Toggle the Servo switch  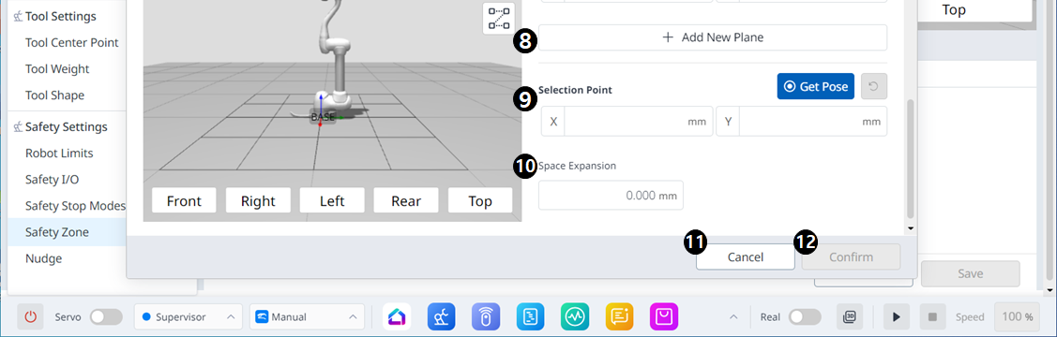pyautogui.click(x=107, y=316)
